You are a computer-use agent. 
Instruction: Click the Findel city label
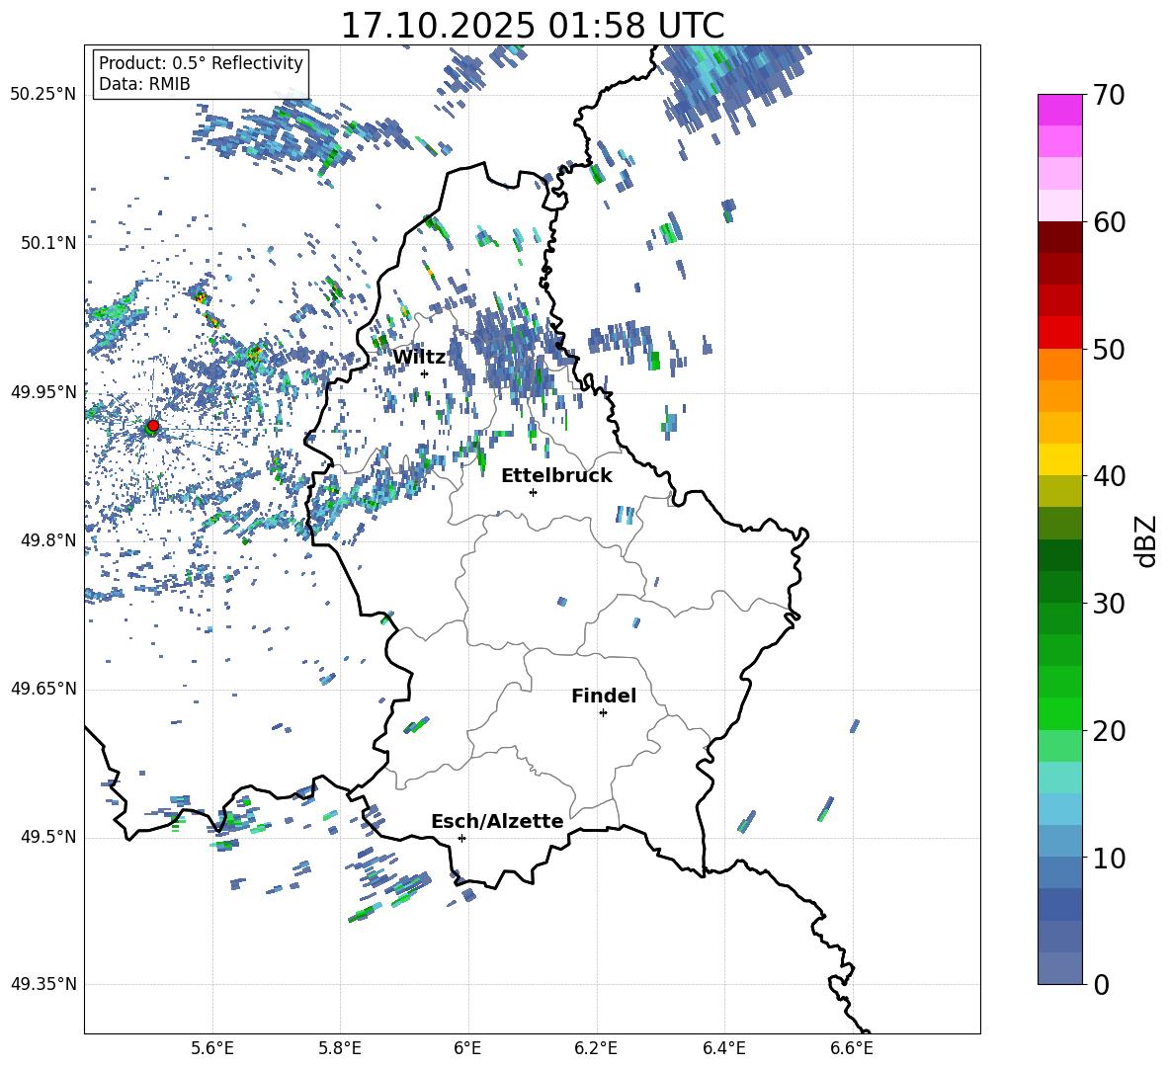[x=604, y=696]
